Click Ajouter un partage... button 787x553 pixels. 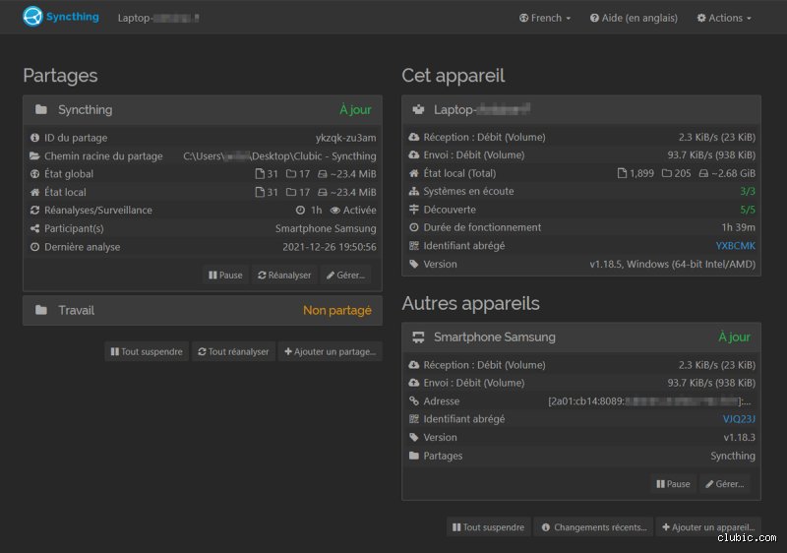pyautogui.click(x=330, y=351)
